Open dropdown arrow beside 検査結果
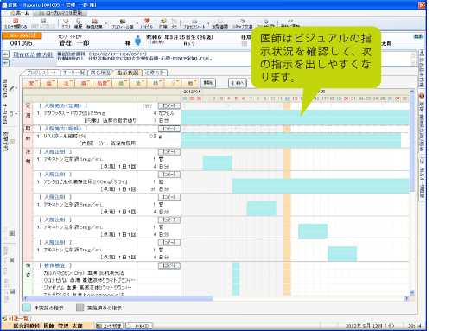 106,23
